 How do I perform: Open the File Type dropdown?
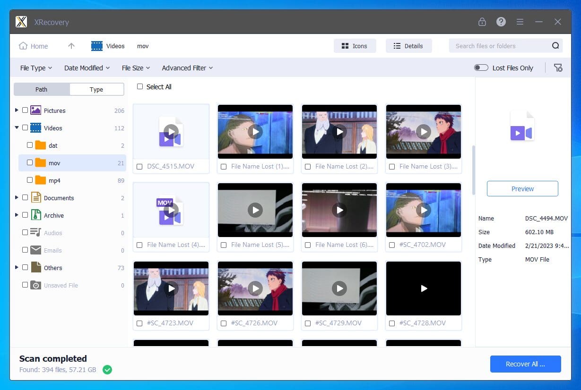click(x=36, y=68)
